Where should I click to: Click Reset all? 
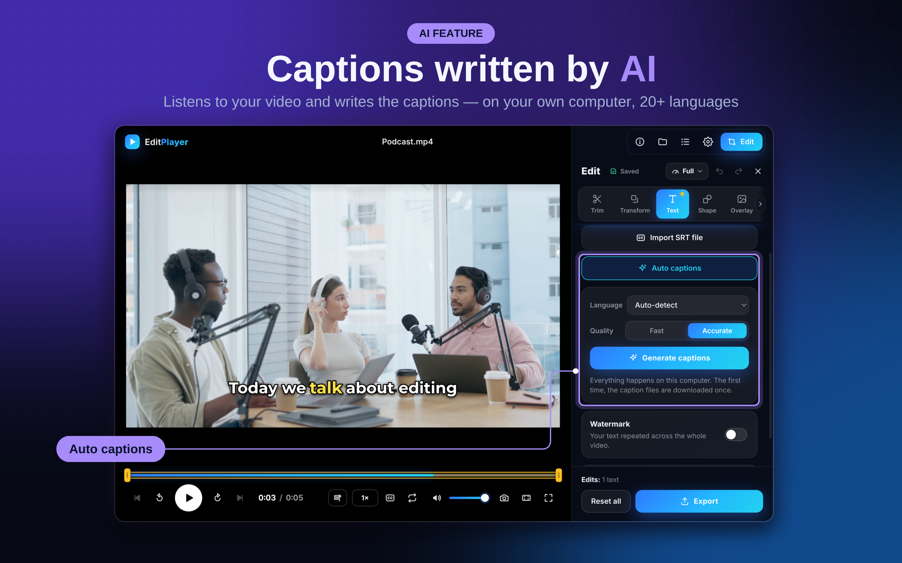tap(606, 501)
